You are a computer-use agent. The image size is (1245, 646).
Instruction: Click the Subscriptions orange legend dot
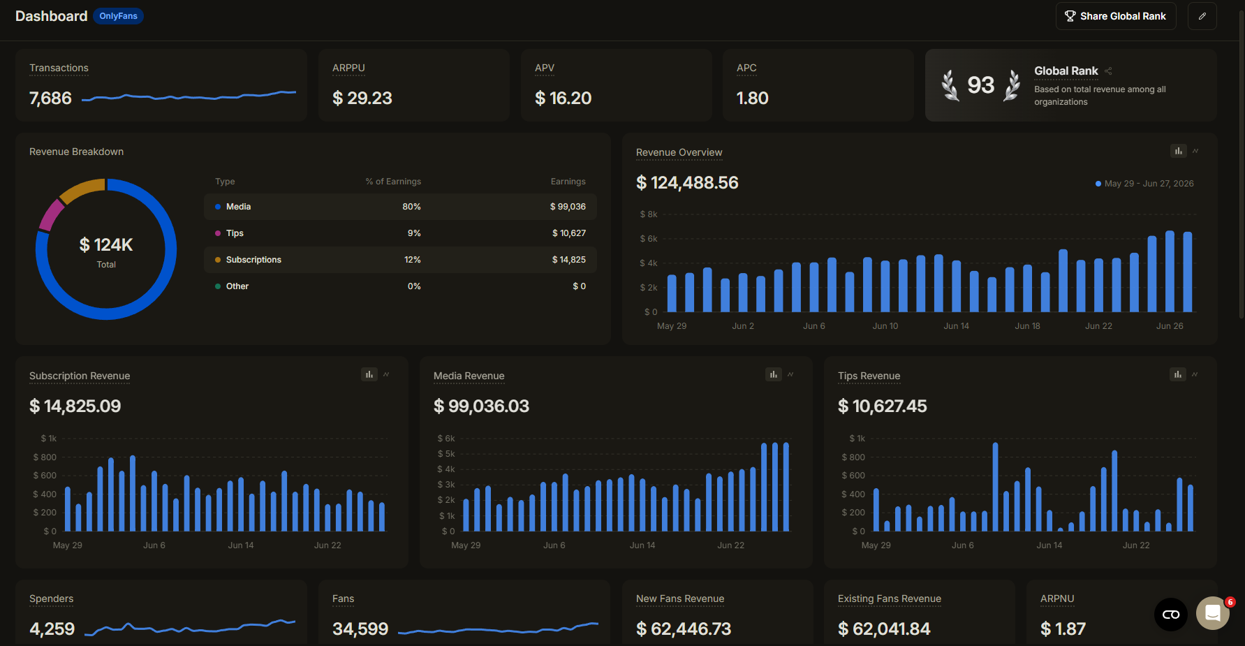(218, 260)
